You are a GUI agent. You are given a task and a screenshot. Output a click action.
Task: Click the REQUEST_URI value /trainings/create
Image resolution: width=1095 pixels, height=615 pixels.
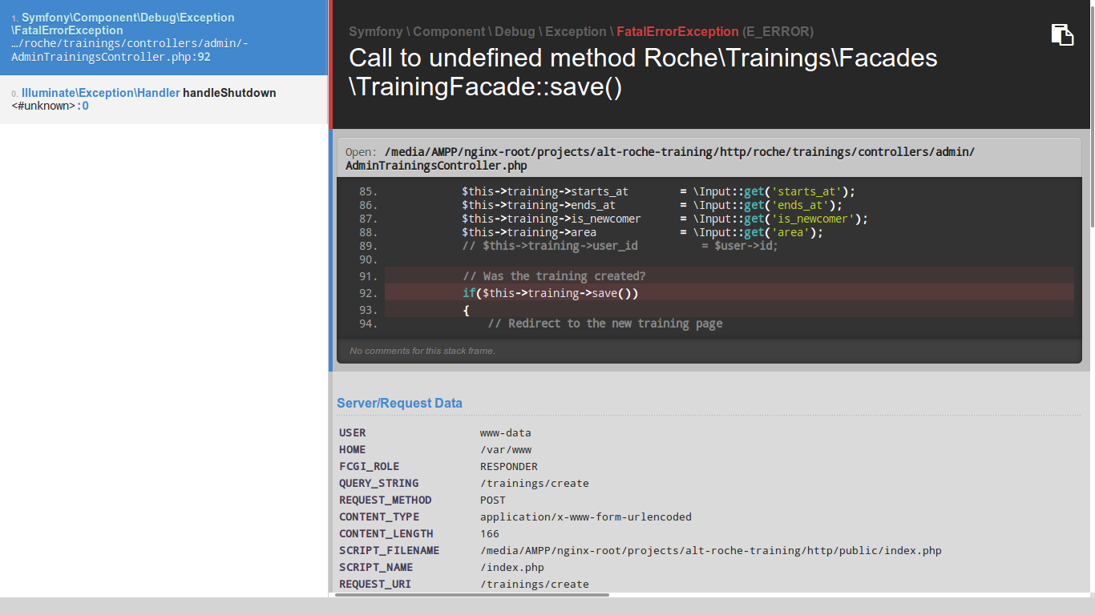tap(534, 584)
